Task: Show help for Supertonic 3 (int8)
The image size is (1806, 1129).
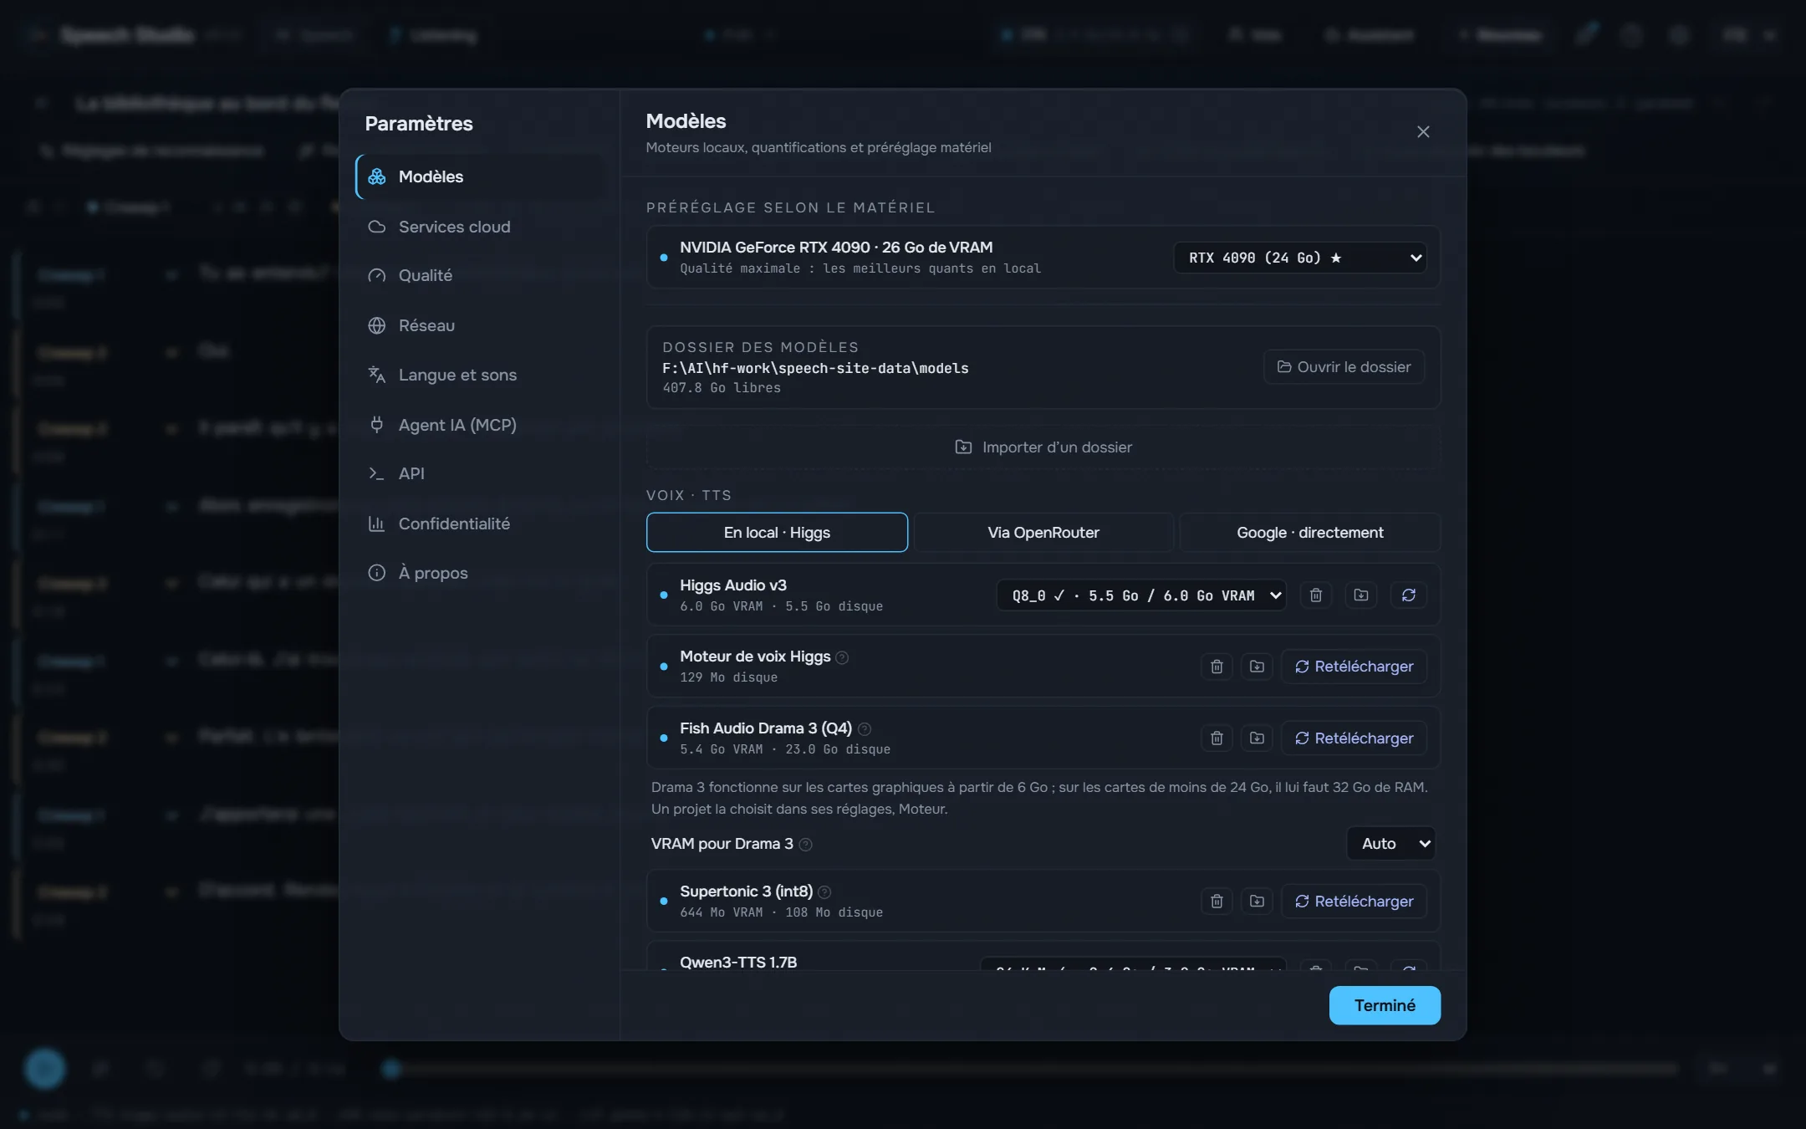Action: (824, 892)
